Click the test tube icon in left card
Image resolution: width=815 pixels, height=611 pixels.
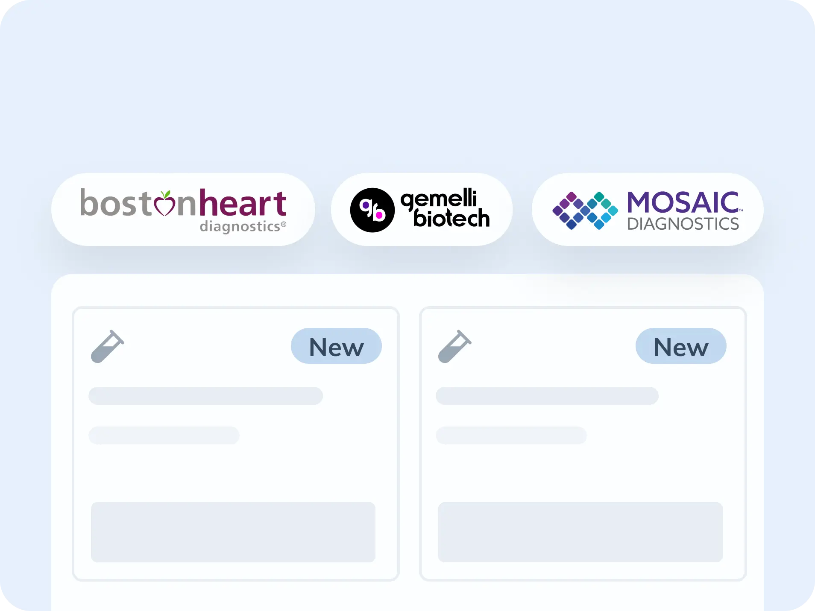pos(108,346)
